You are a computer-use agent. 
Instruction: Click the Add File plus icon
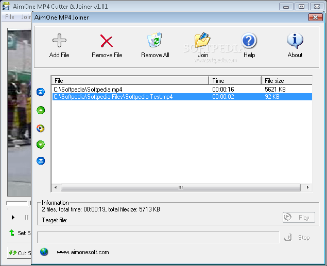click(x=59, y=40)
